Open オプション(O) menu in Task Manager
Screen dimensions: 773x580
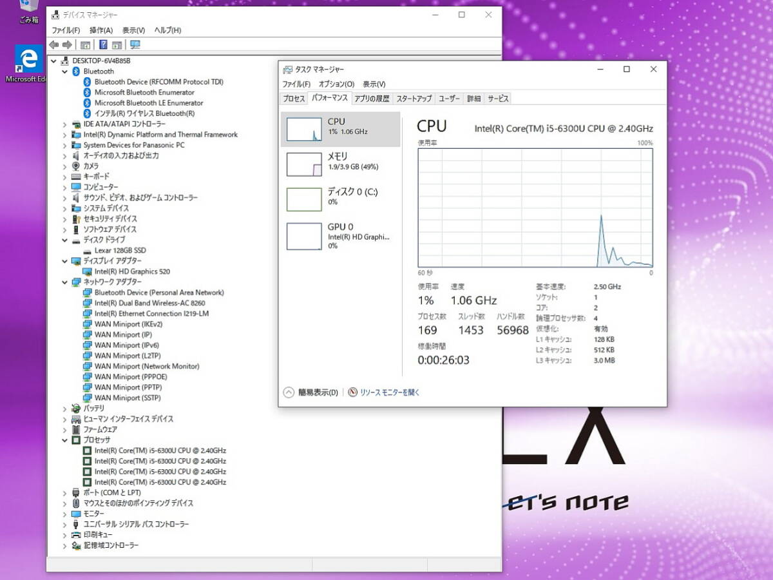coord(336,84)
